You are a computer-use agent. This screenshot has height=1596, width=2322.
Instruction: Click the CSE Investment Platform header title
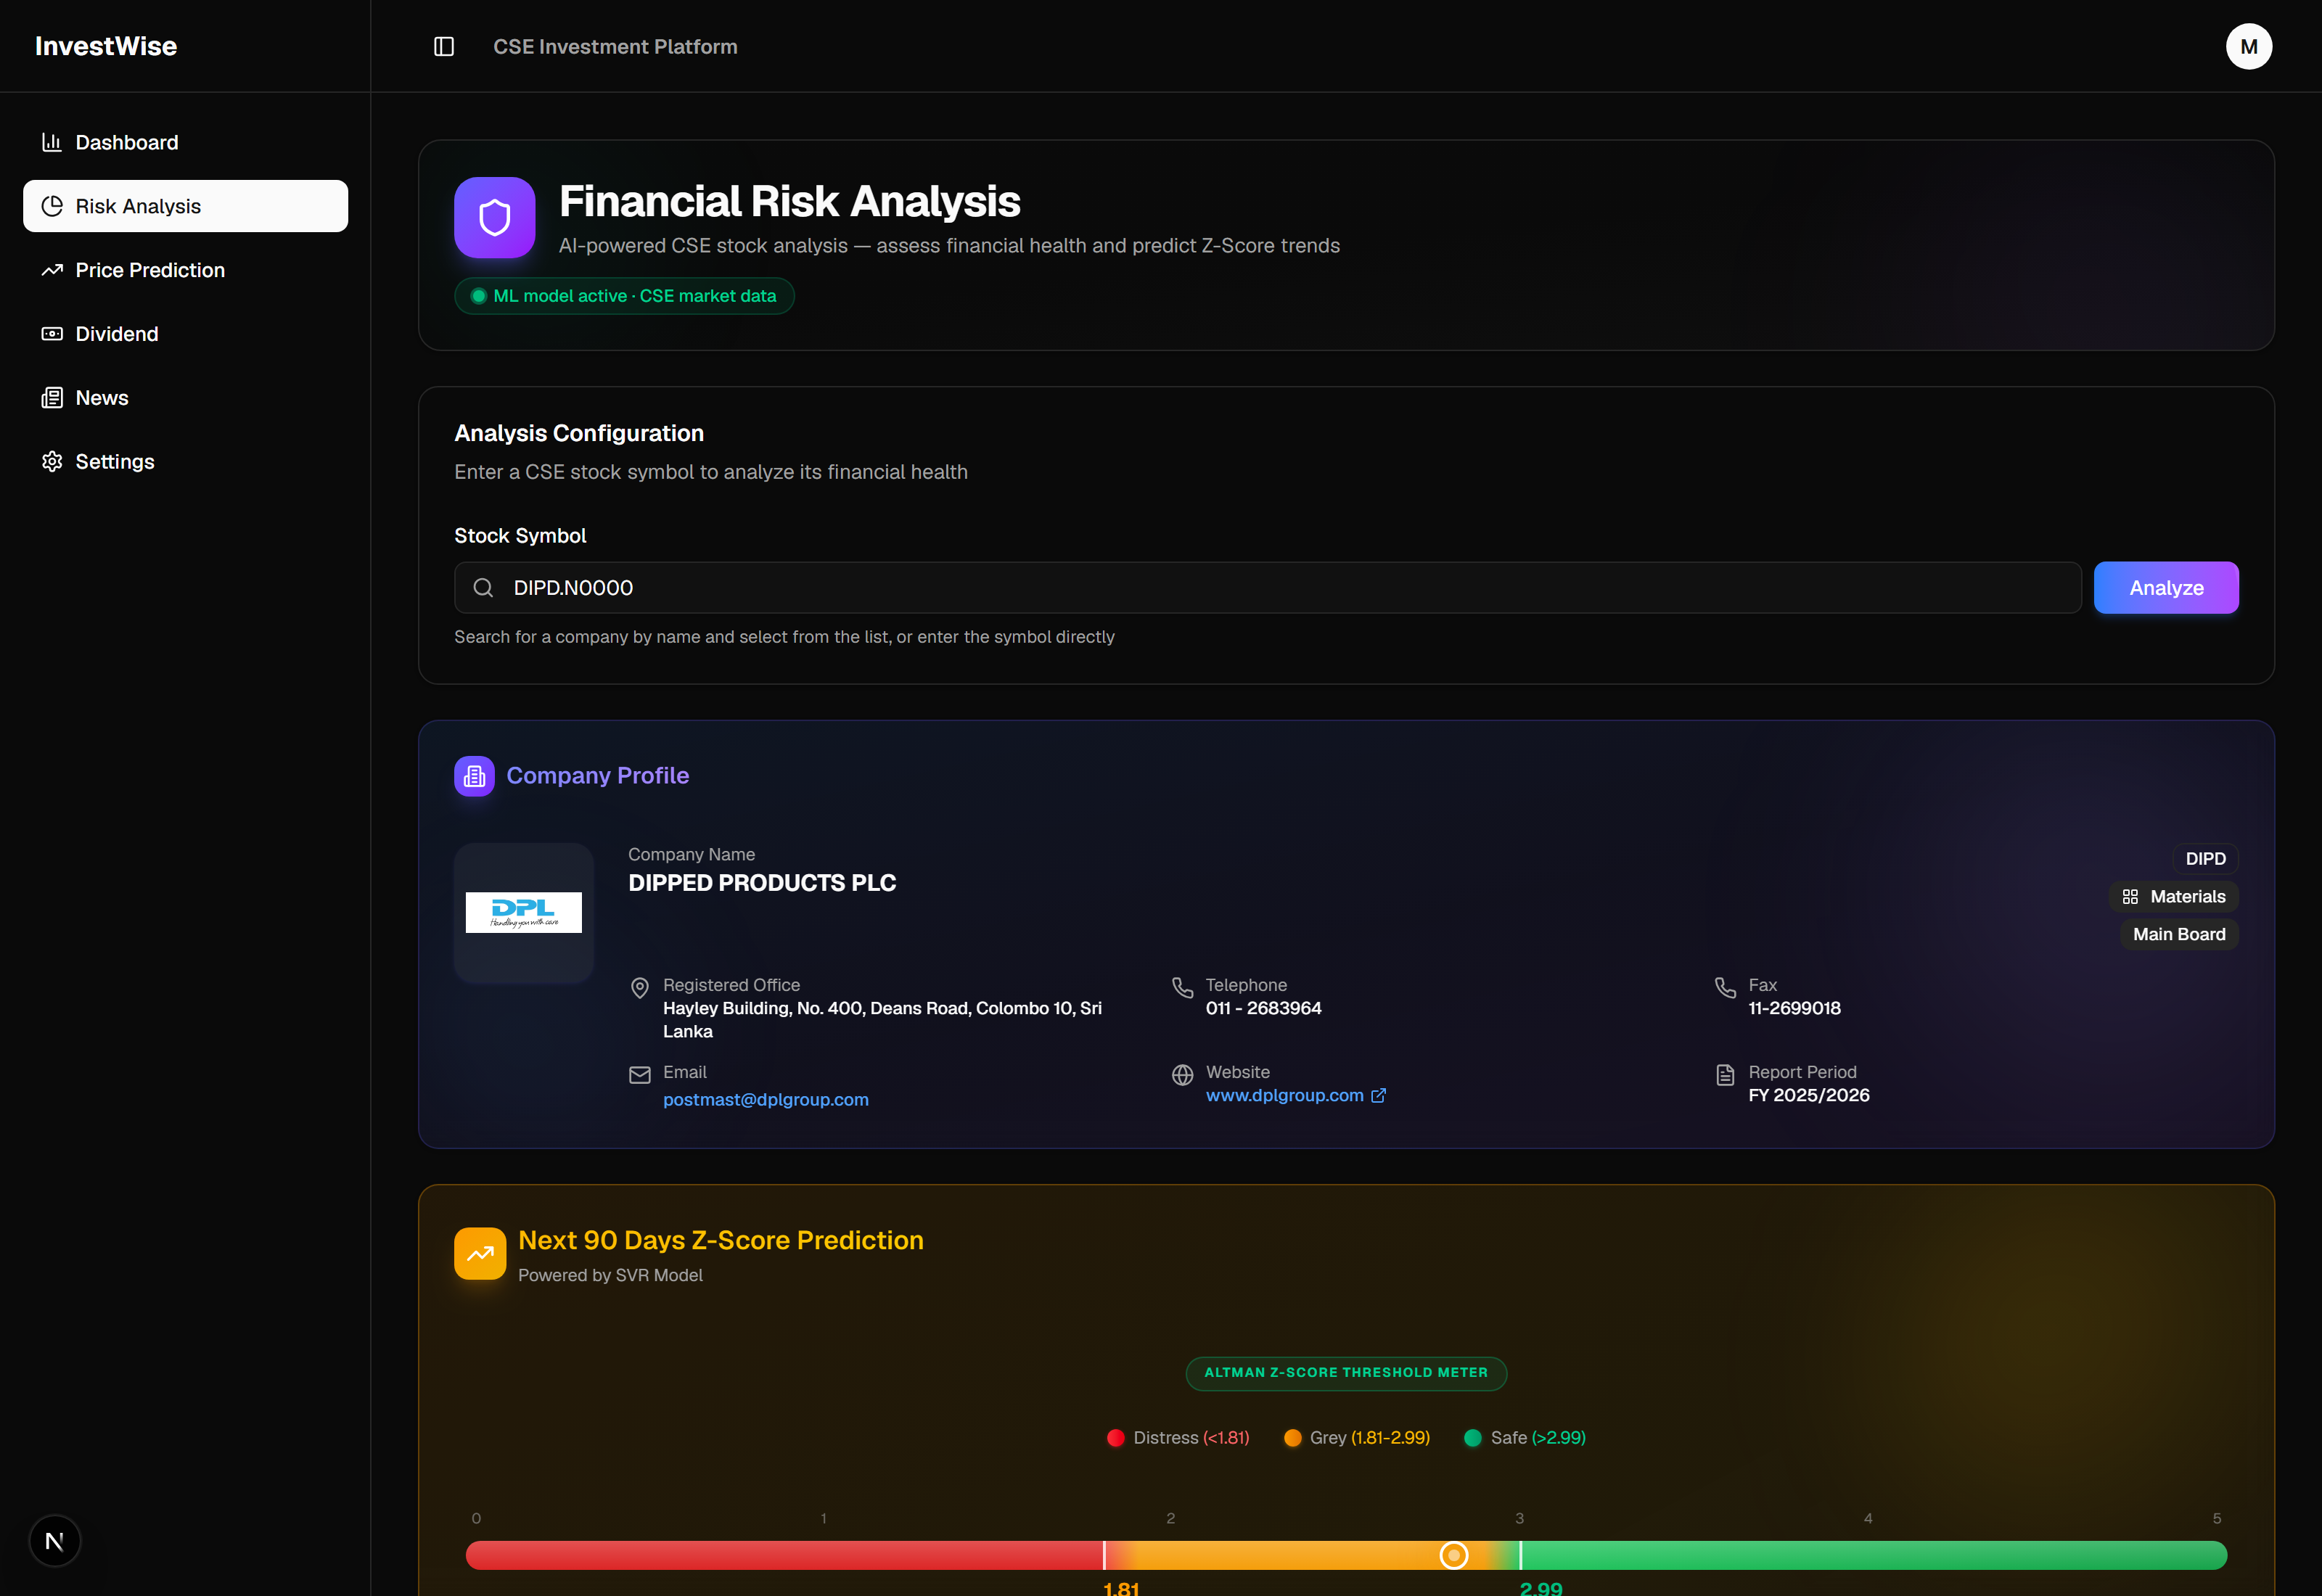[615, 46]
